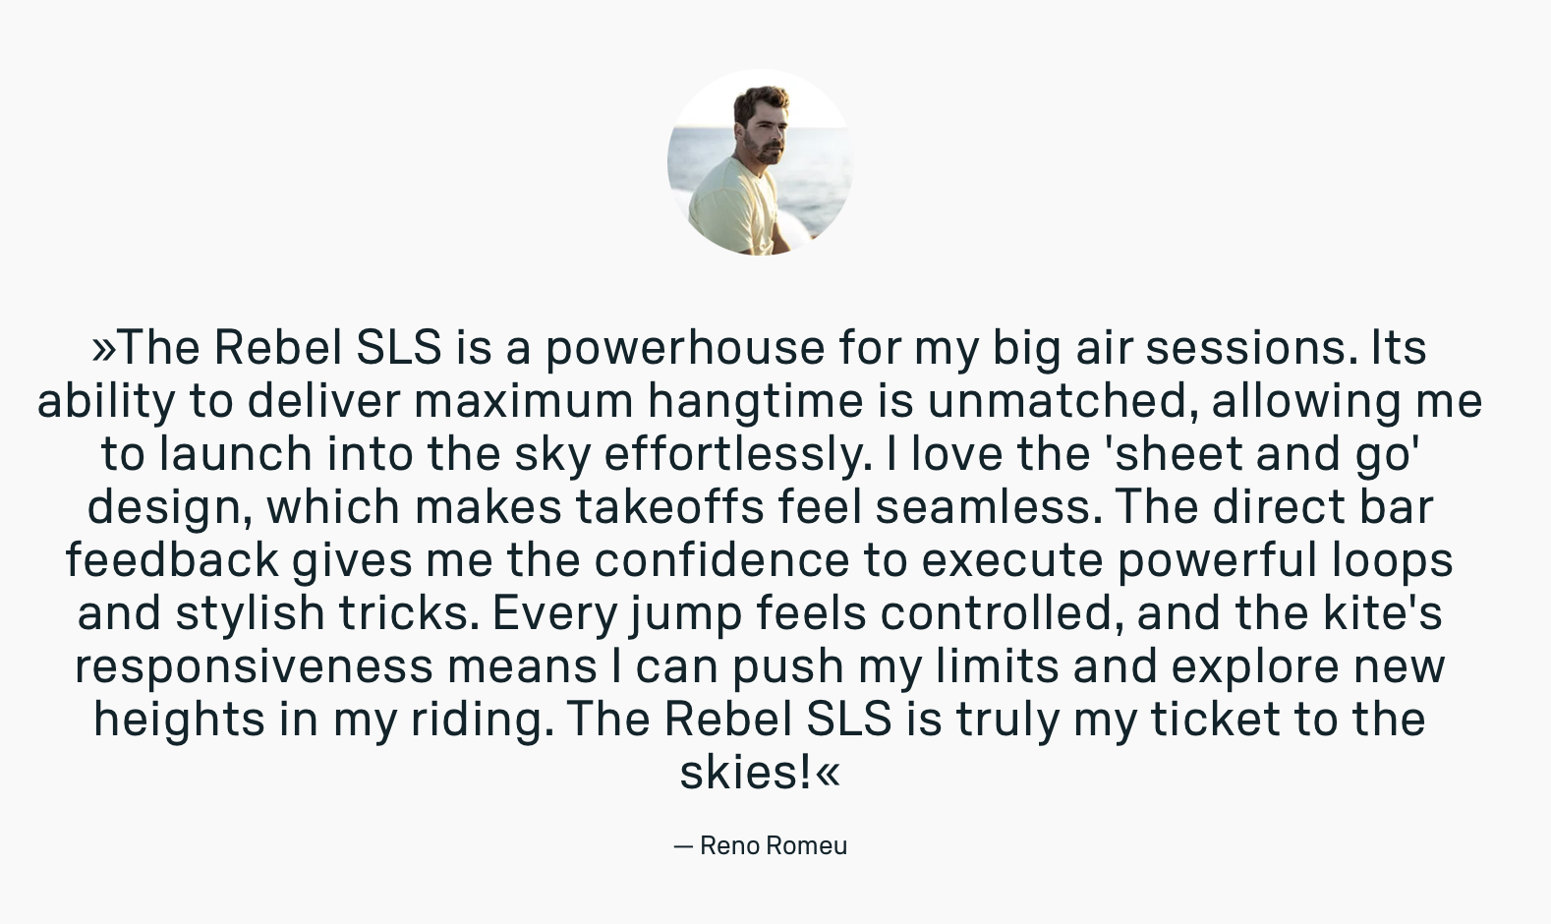Click the phrase 'powerful loops'
Viewport: 1551px width, 924px height.
click(x=1285, y=560)
